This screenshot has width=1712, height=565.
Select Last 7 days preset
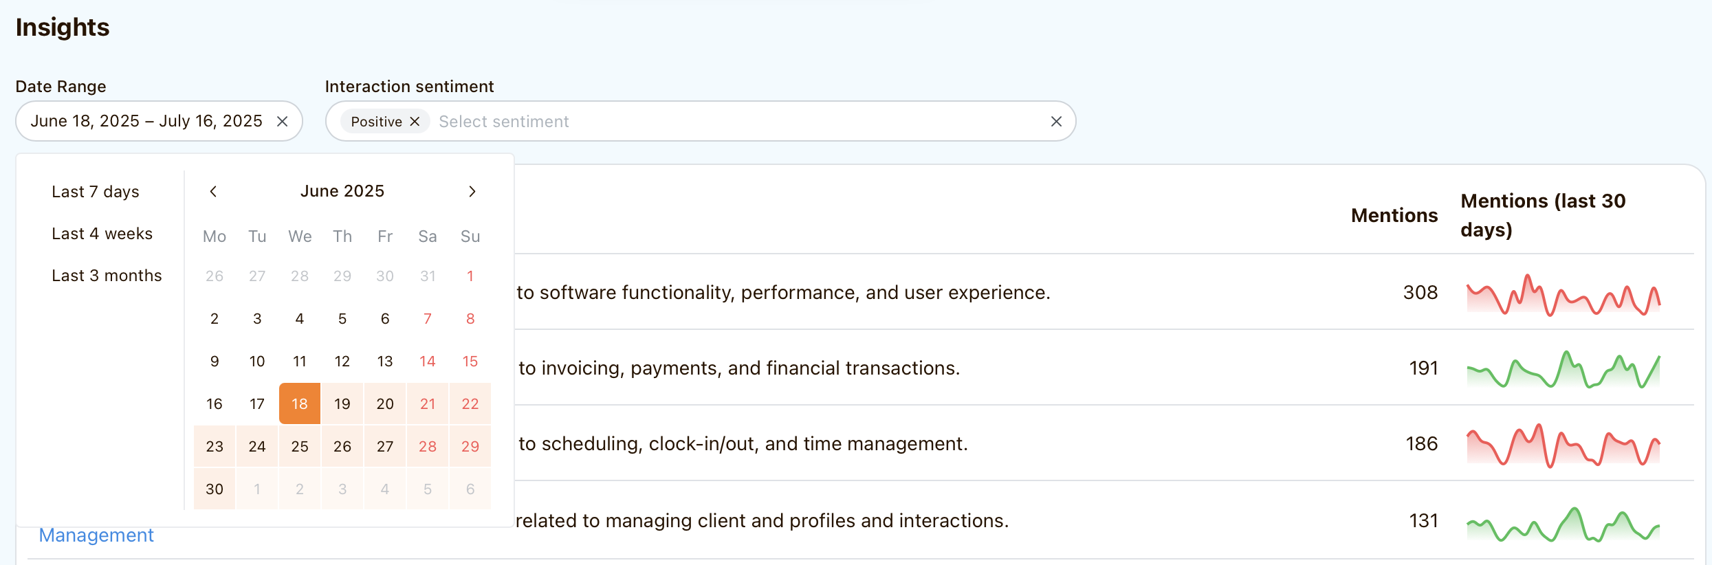pos(96,192)
